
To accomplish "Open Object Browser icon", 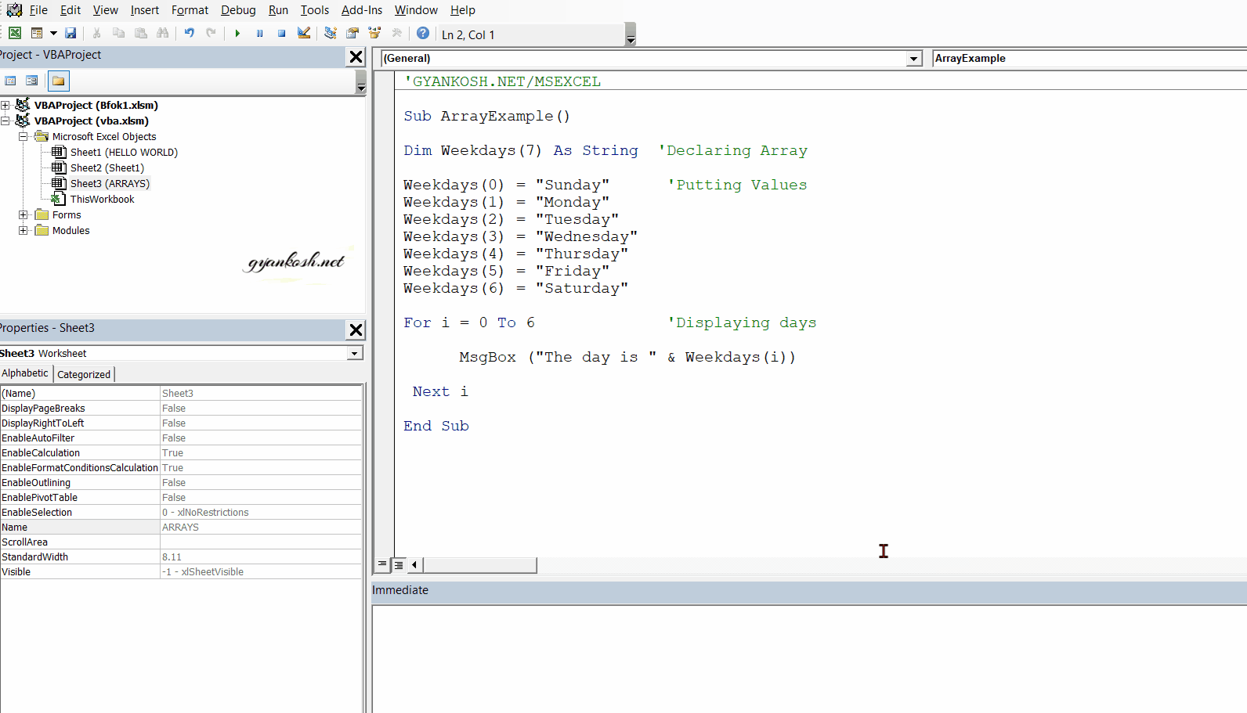I will (374, 33).
